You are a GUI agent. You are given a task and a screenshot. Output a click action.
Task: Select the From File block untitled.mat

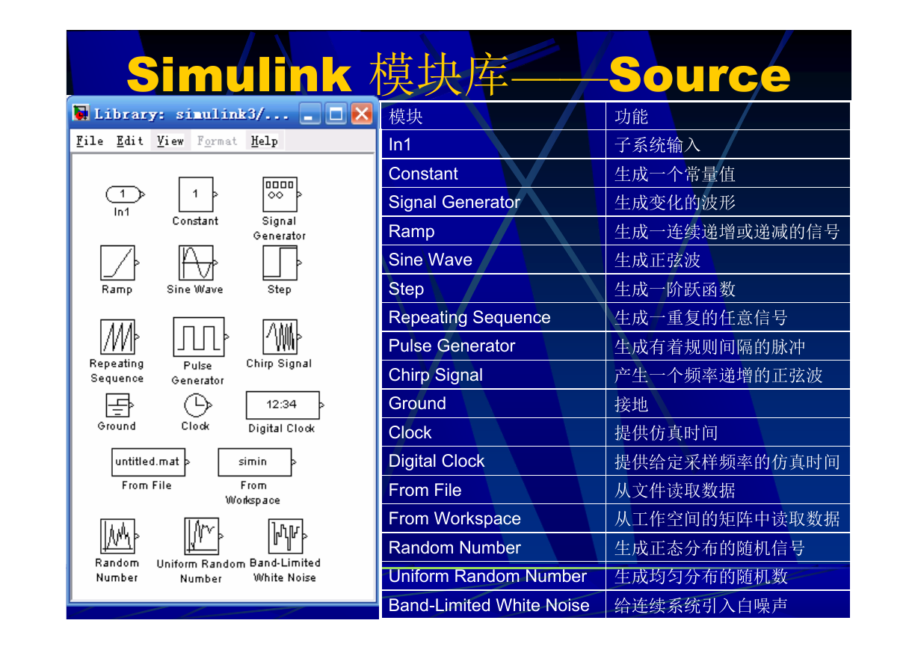coord(150,462)
